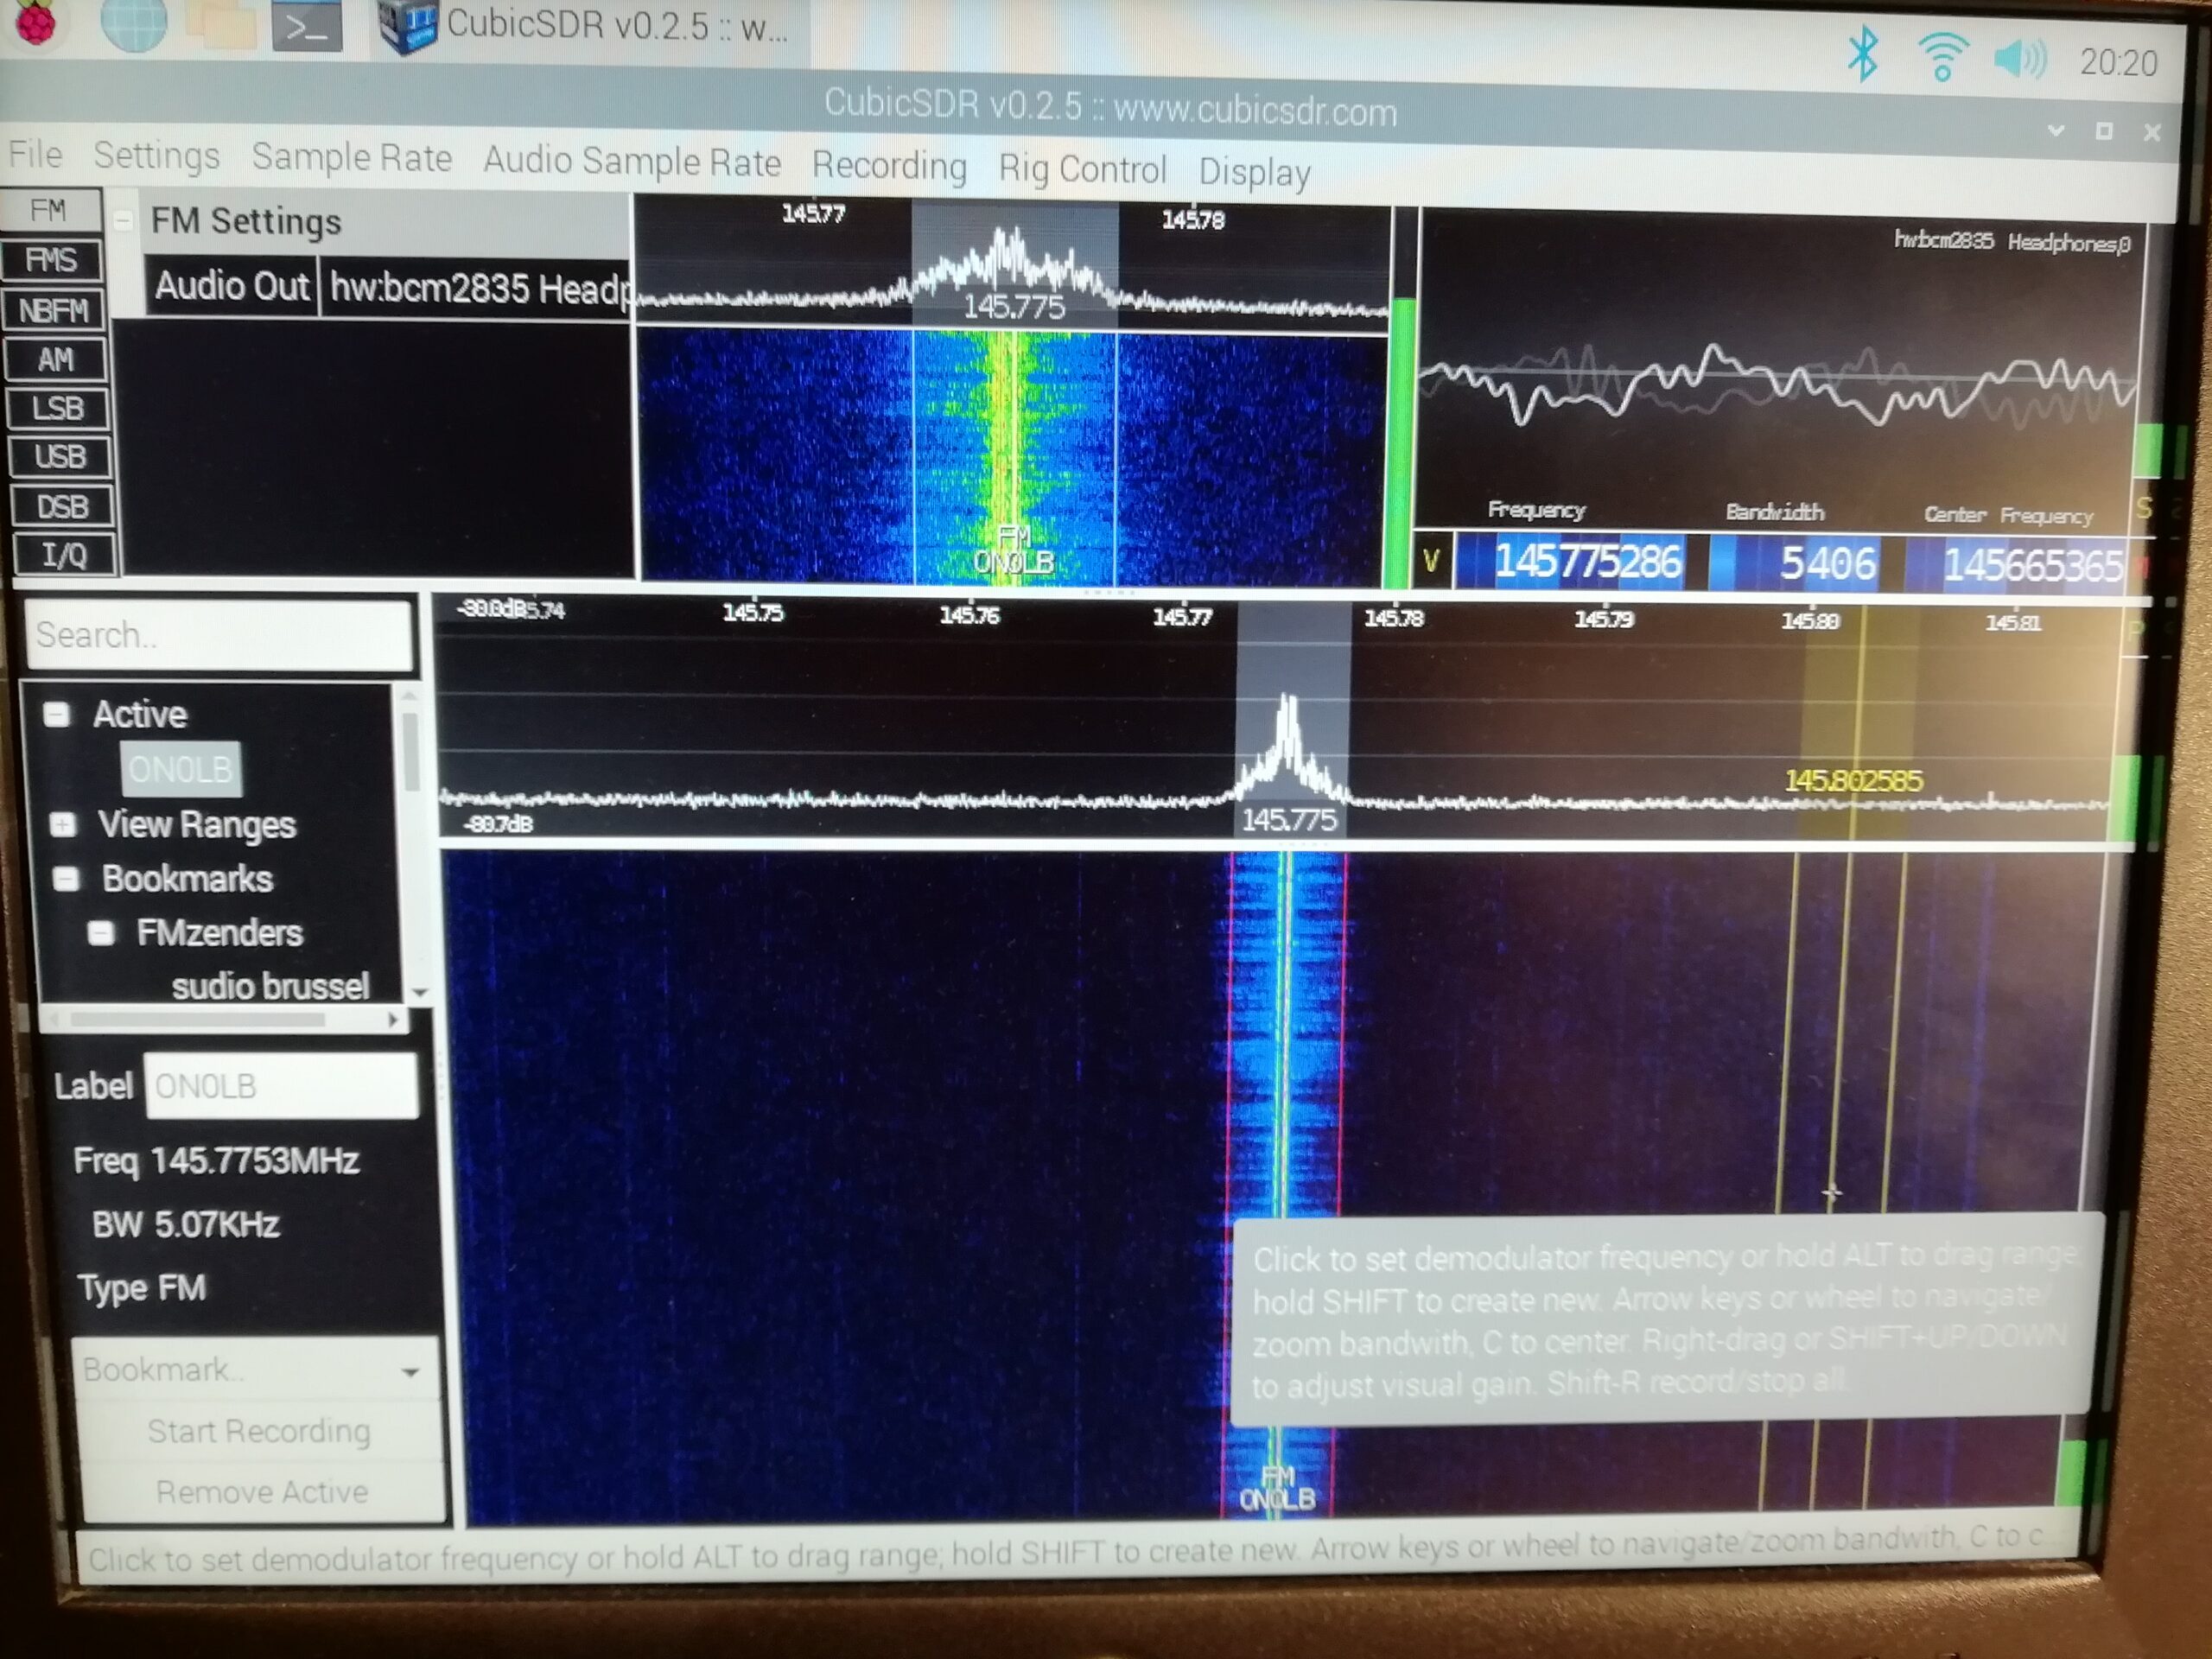2212x1659 pixels.
Task: Select the ON0LB active demodulator entry
Action: click(181, 769)
